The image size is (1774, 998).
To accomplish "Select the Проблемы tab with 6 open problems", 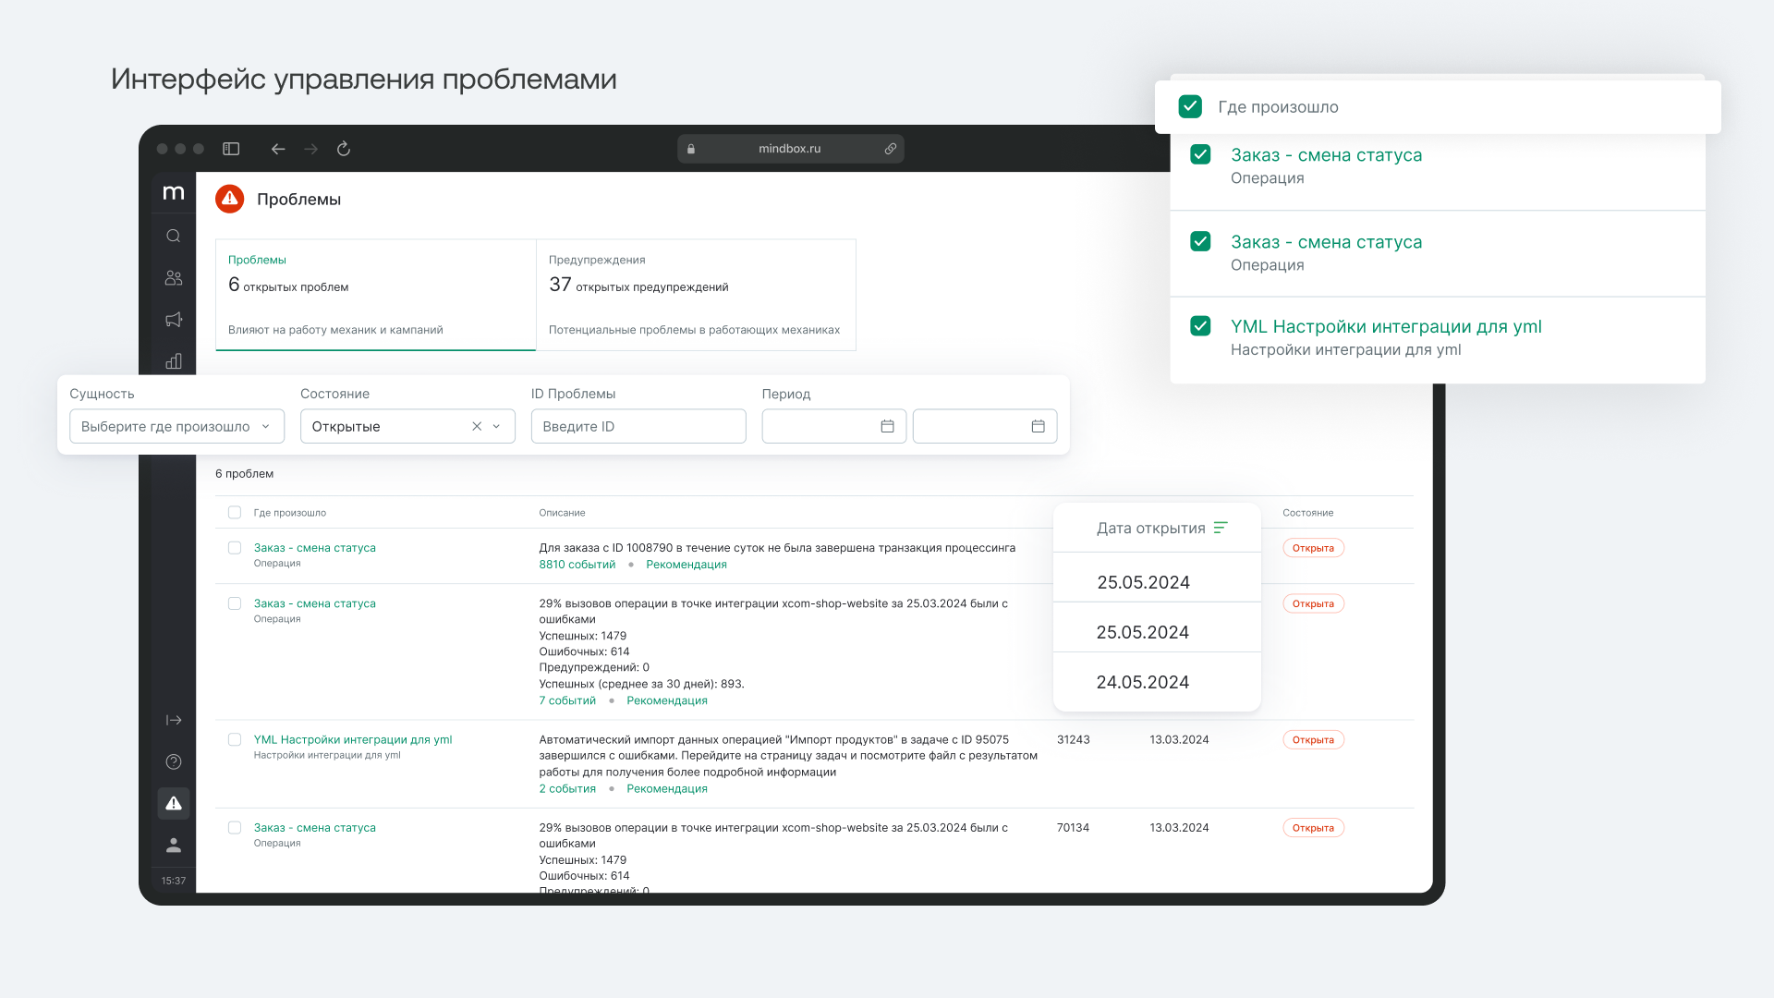I will [x=375, y=294].
